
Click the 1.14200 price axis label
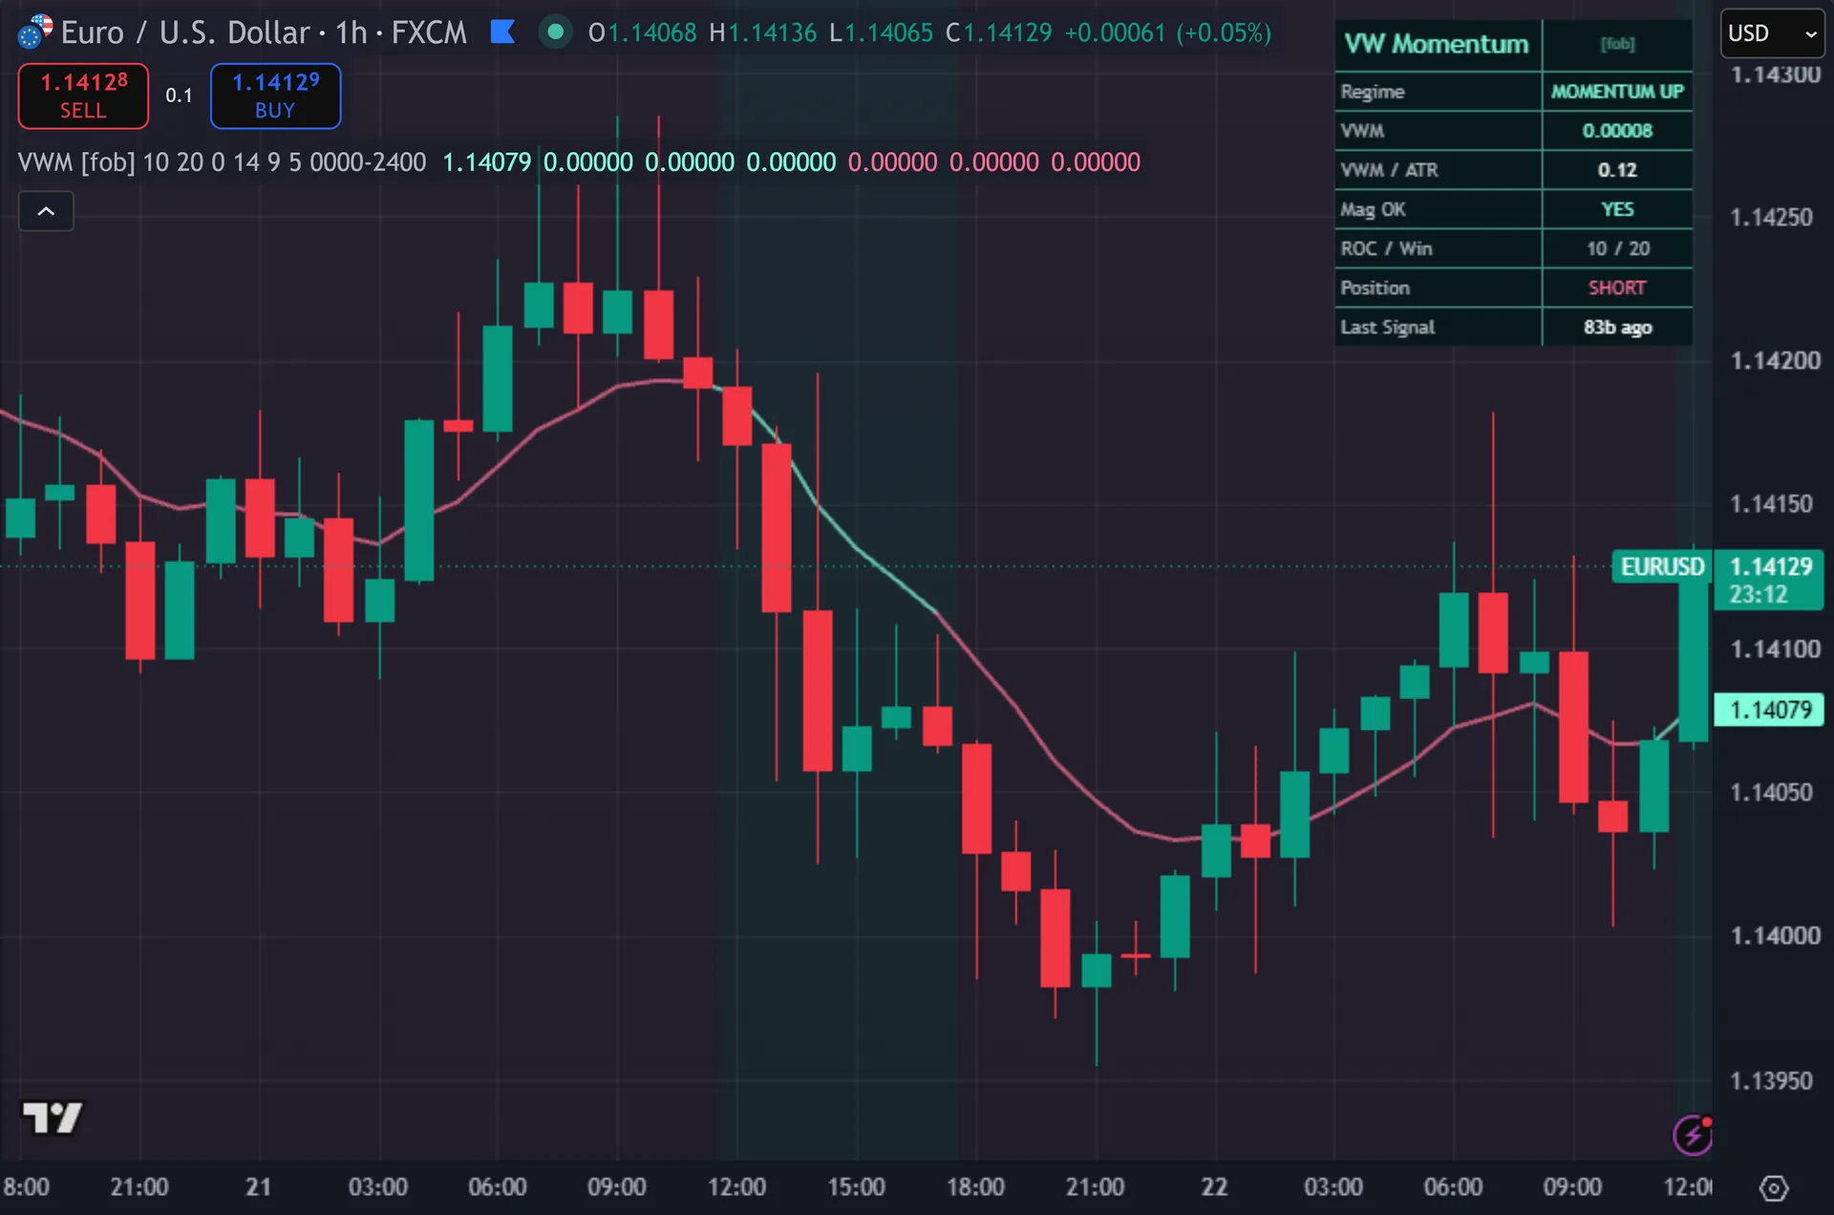pyautogui.click(x=1775, y=361)
